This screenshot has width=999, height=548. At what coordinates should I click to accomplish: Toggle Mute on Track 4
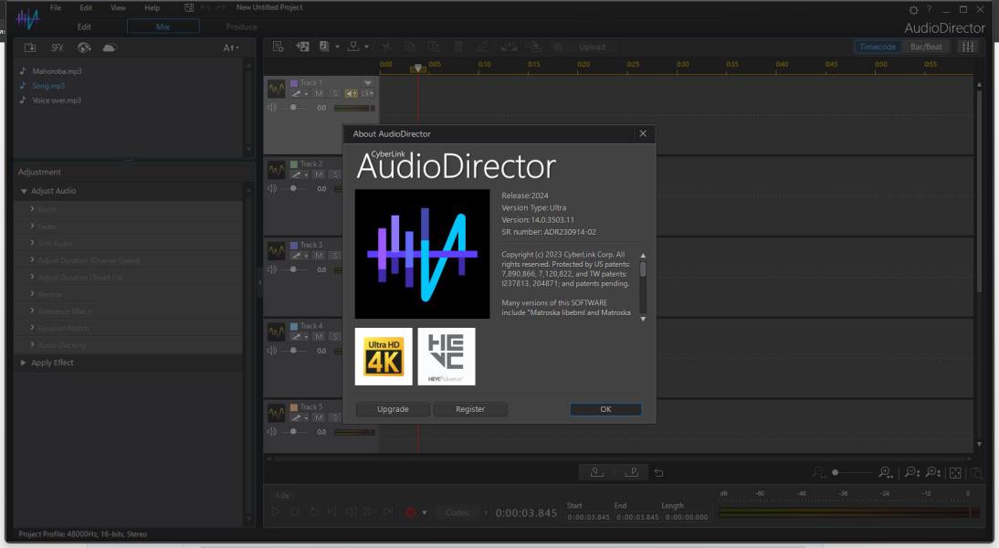click(319, 336)
